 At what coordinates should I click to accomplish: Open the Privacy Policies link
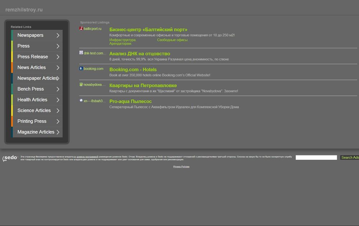pos(181,167)
